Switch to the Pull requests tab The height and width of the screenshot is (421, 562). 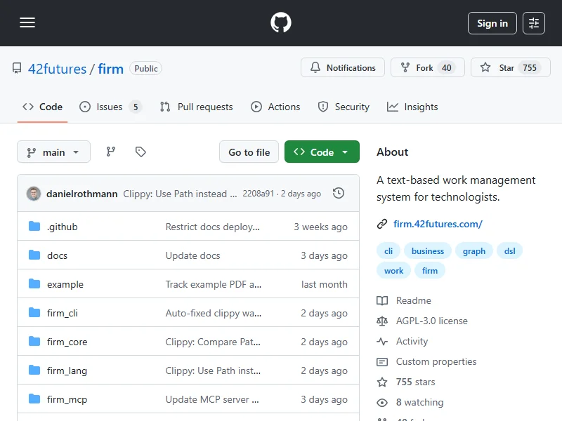coord(197,107)
